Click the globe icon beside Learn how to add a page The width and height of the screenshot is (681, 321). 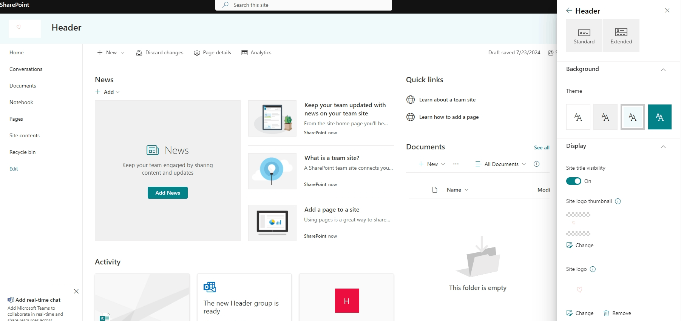point(411,117)
